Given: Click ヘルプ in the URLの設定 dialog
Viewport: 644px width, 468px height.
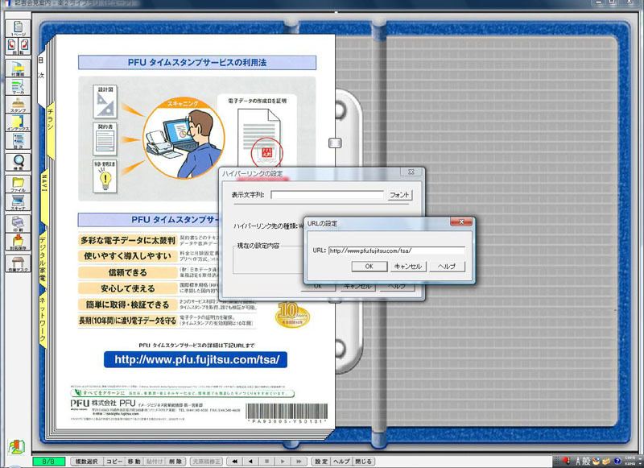Looking at the screenshot, I should click(x=447, y=267).
